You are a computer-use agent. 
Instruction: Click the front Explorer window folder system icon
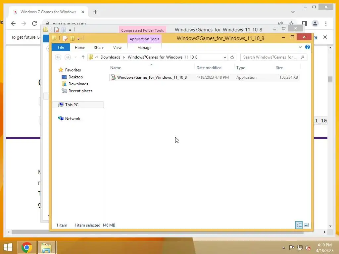tap(54, 38)
